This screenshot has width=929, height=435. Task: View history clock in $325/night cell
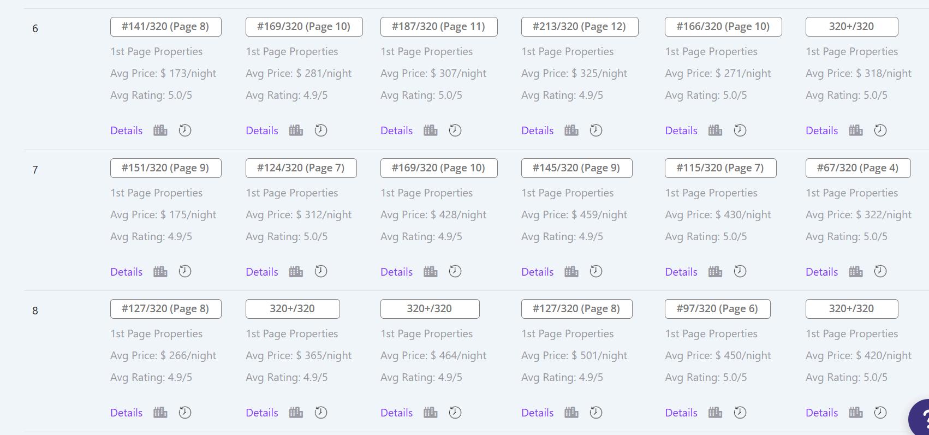point(596,130)
